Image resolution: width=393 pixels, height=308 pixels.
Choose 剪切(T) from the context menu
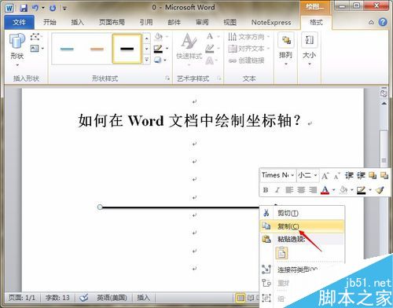pos(302,213)
